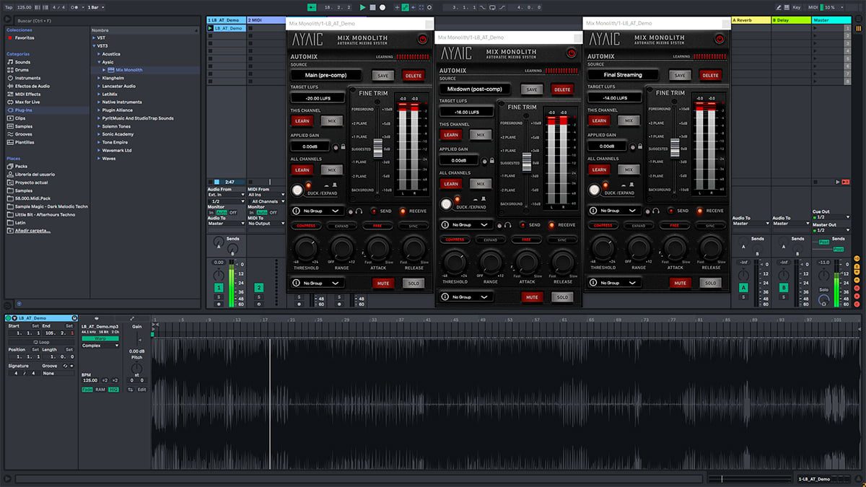This screenshot has height=487, width=866.
Task: Toggle power on the left Mix Monolith plugin
Action: [x=423, y=38]
